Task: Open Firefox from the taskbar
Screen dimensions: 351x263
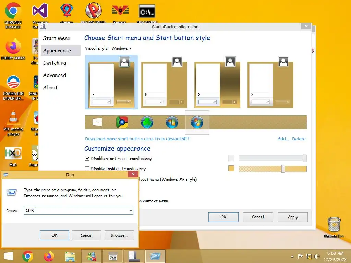Action: tap(49, 256)
